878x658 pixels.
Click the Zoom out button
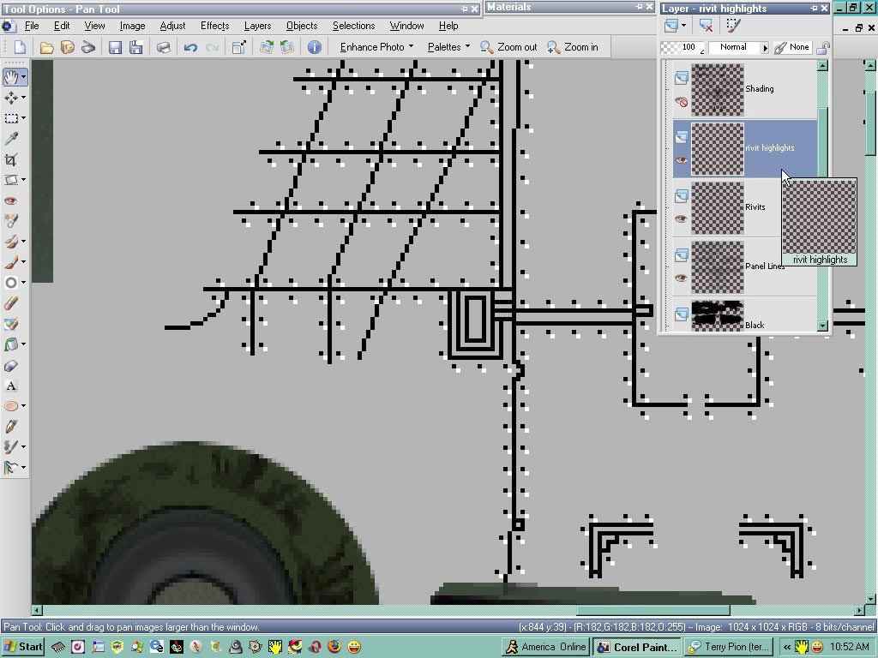click(x=508, y=47)
